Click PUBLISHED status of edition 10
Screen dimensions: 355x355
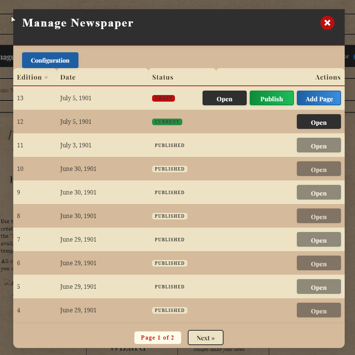pyautogui.click(x=169, y=169)
